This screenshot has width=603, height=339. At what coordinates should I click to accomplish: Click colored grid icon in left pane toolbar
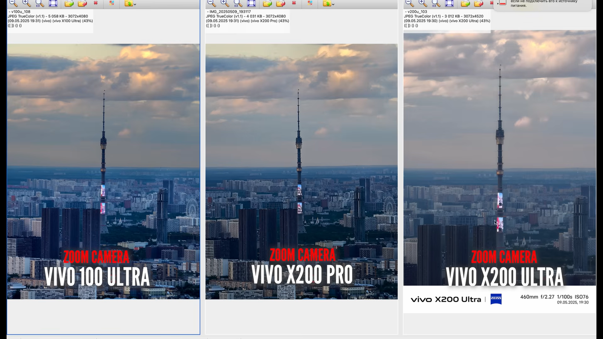pyautogui.click(x=112, y=3)
